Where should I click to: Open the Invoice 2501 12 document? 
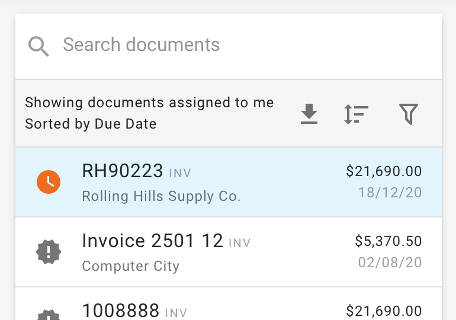pyautogui.click(x=229, y=252)
